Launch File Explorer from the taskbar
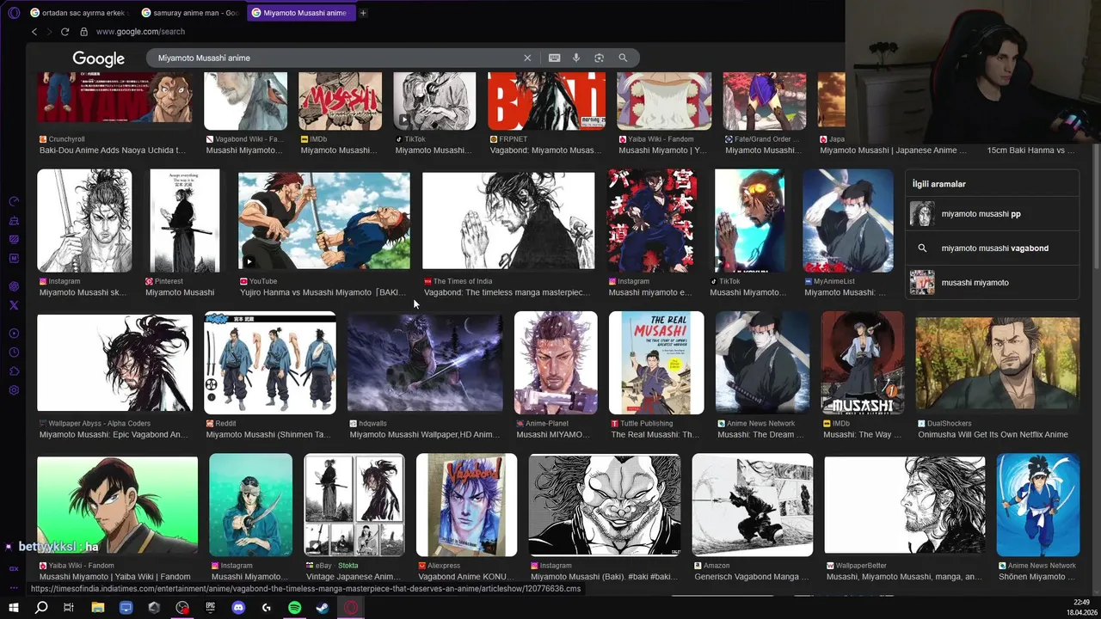This screenshot has width=1101, height=619. coord(98,607)
